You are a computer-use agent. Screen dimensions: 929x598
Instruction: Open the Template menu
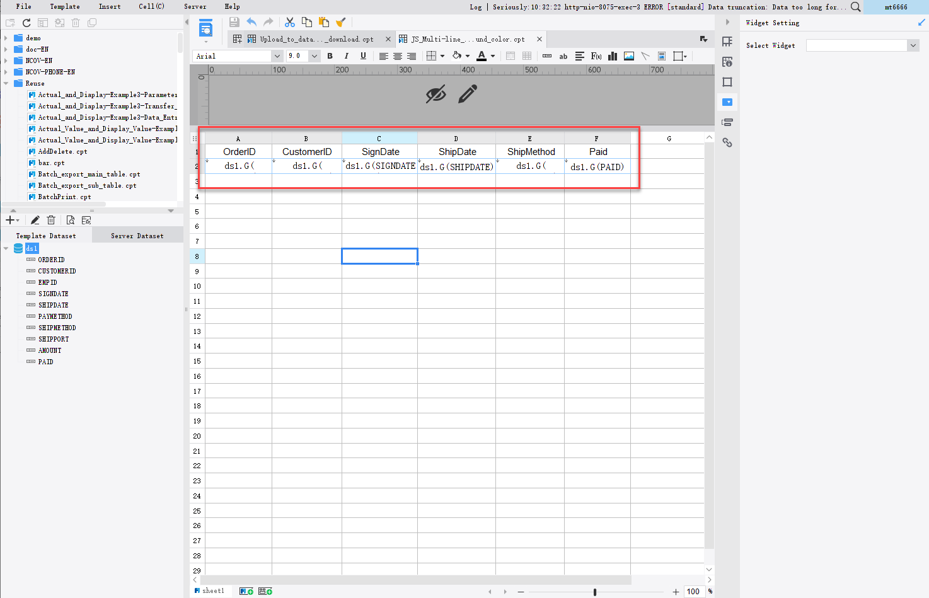[x=65, y=6]
